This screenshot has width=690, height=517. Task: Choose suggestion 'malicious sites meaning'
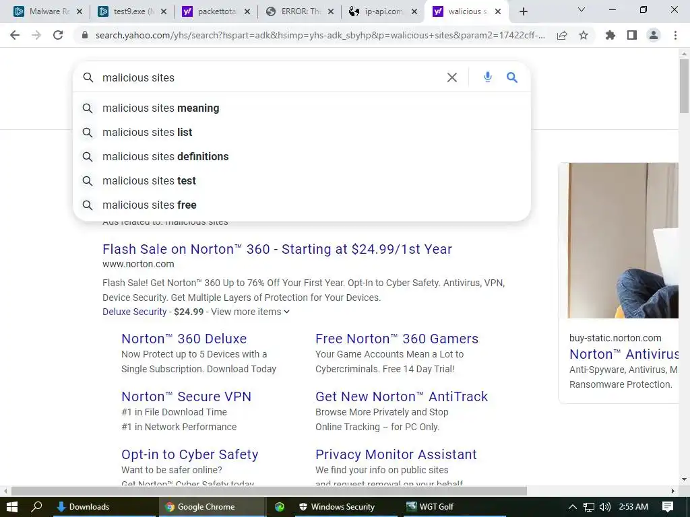point(302,108)
